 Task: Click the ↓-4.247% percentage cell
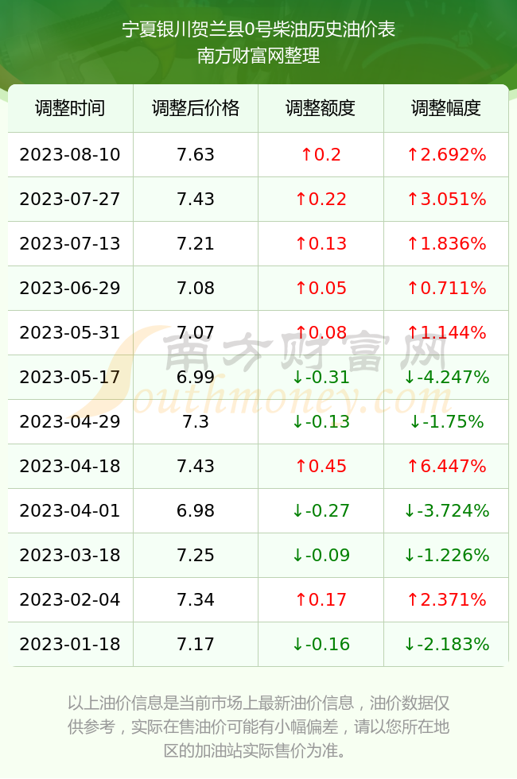coord(446,377)
